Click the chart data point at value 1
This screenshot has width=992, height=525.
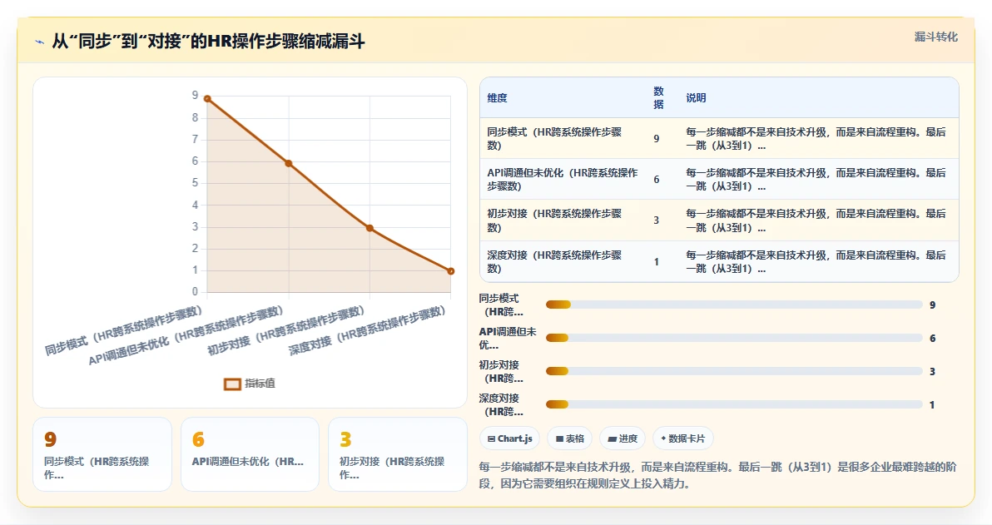[x=450, y=271]
